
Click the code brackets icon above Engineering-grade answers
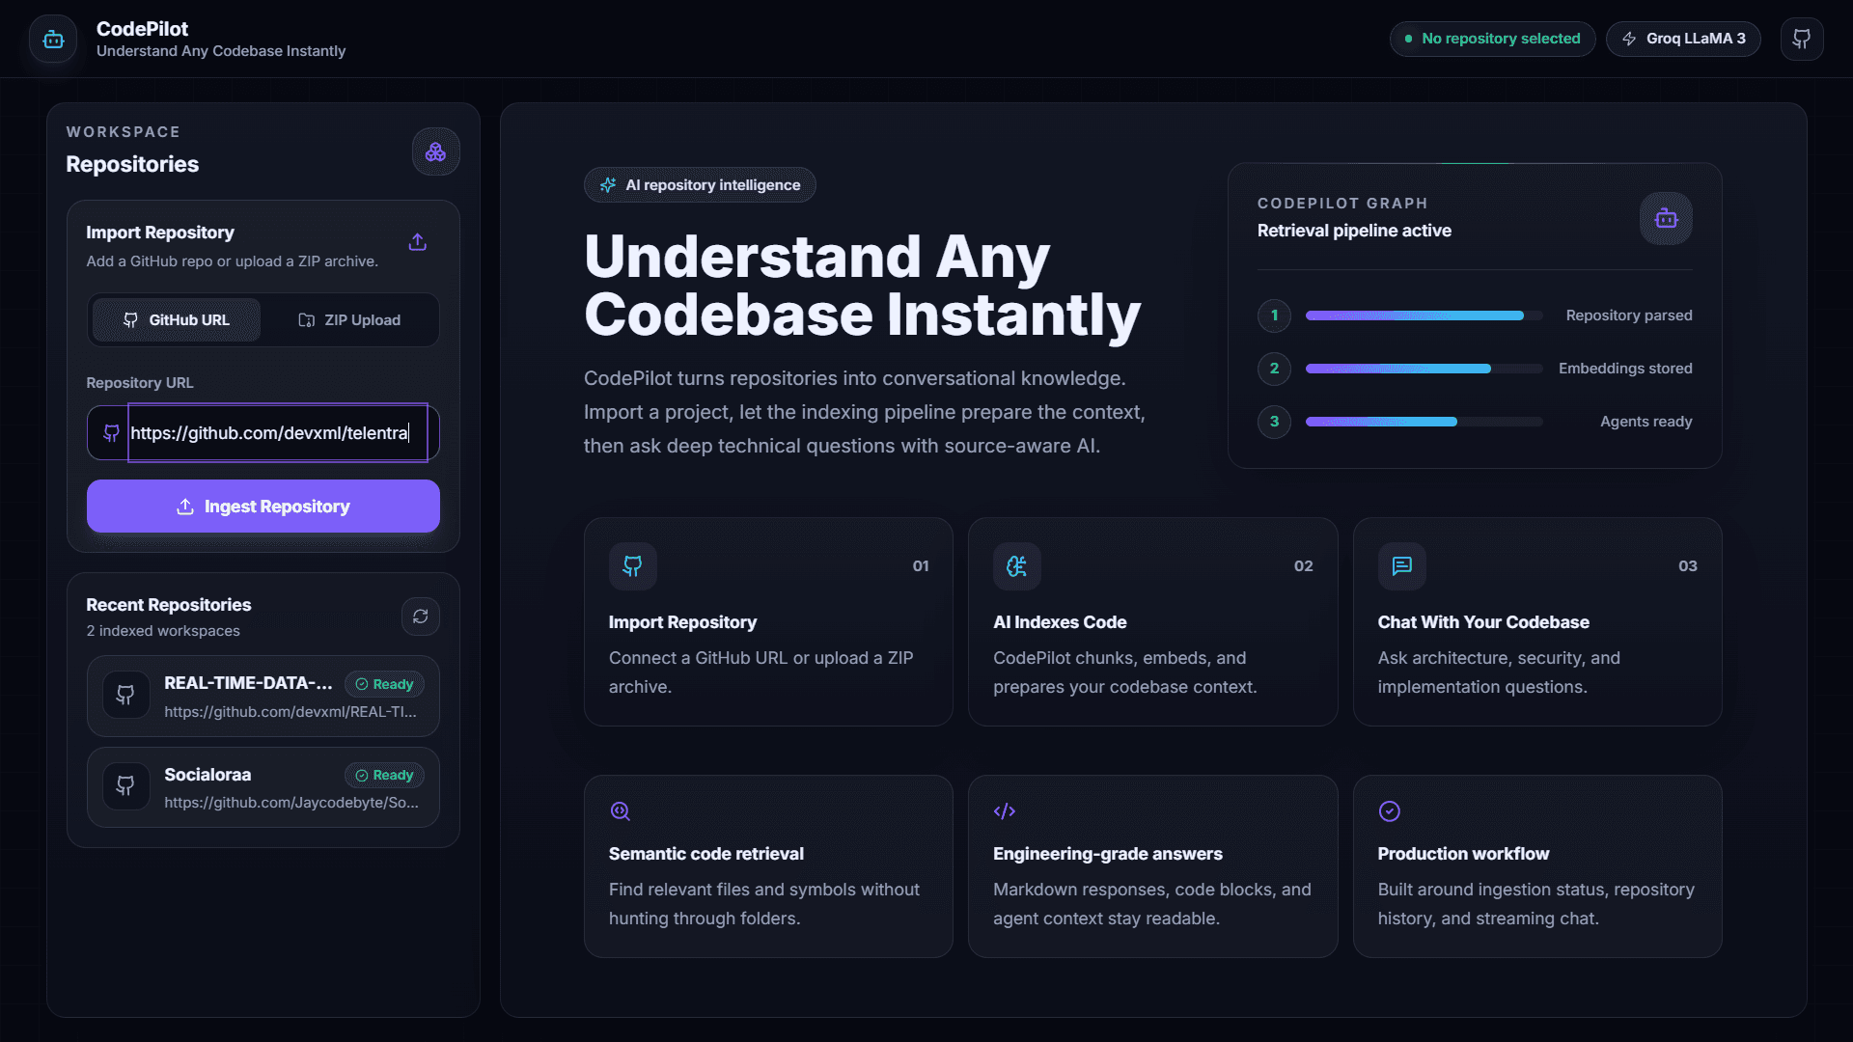tap(1004, 811)
